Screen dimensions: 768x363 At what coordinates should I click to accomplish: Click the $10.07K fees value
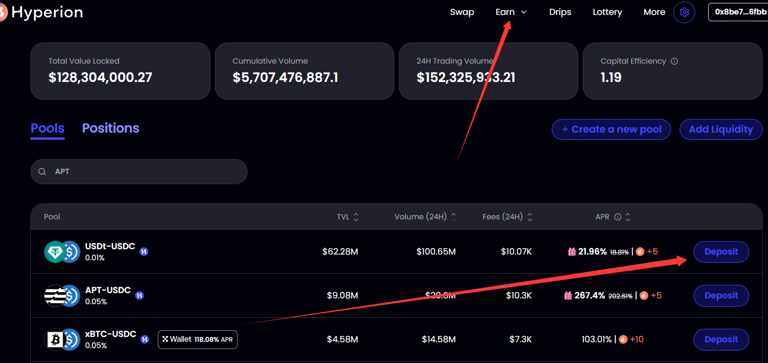(517, 252)
